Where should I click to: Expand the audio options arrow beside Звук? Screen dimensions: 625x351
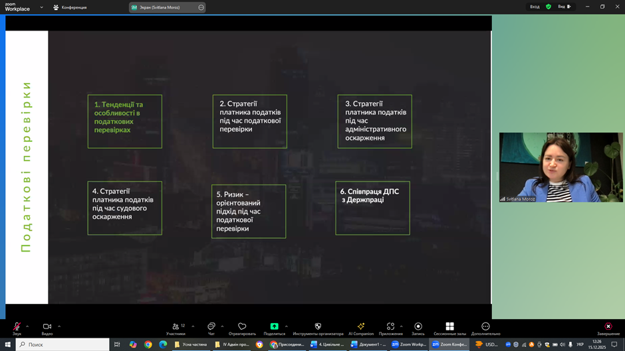pyautogui.click(x=27, y=326)
